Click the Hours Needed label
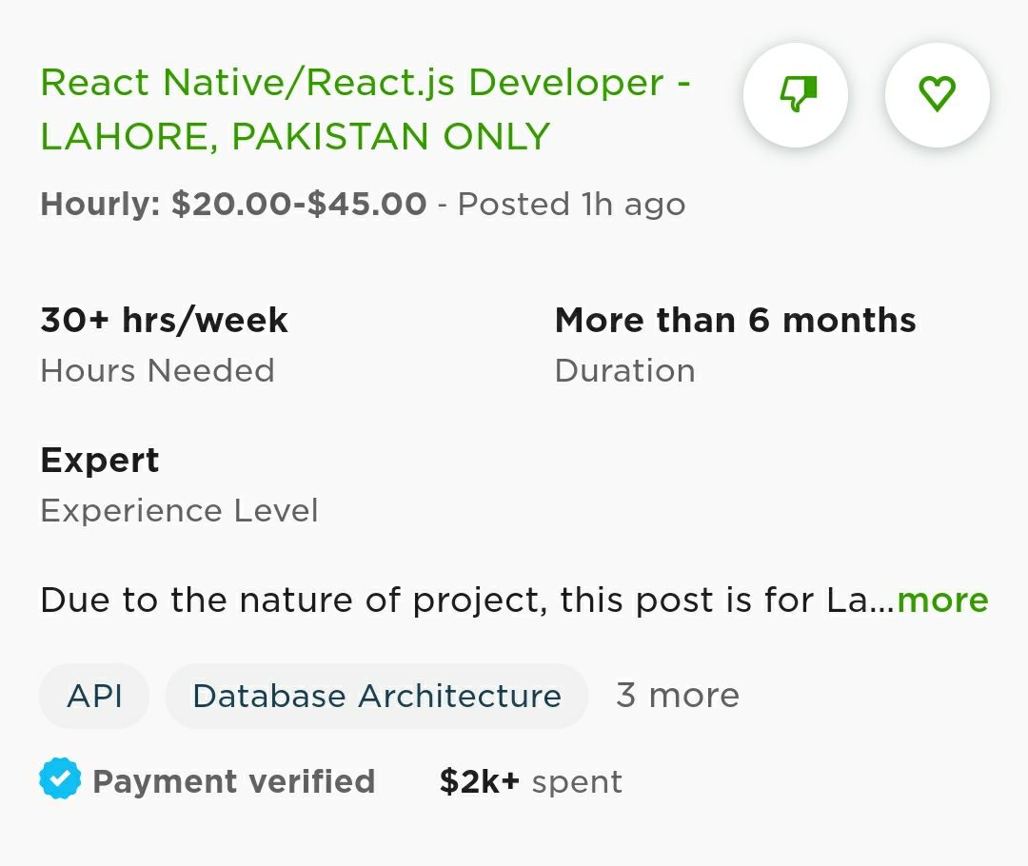The width and height of the screenshot is (1028, 866). tap(157, 370)
